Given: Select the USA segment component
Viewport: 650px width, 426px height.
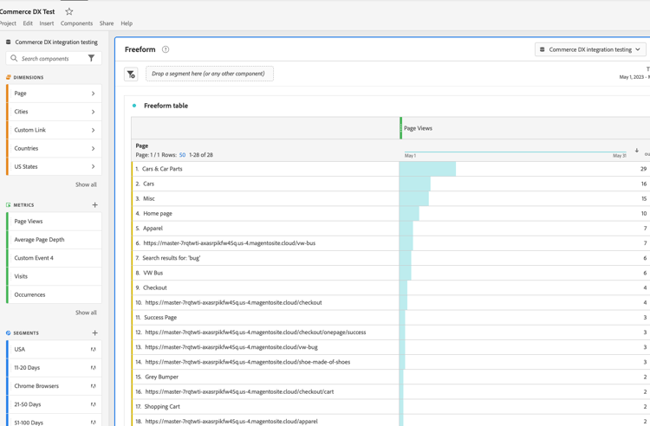Looking at the screenshot, I should coord(54,350).
